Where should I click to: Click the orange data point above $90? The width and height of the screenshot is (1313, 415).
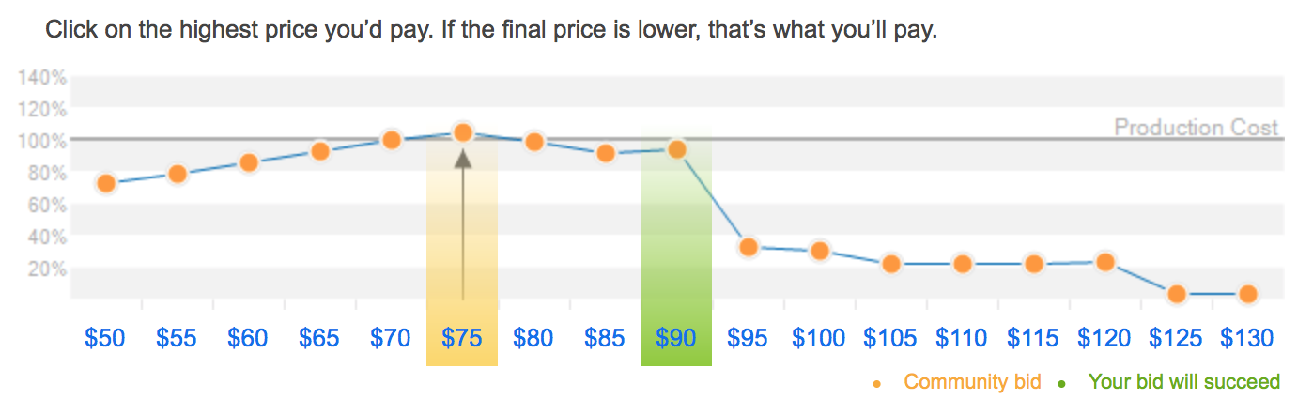pyautogui.click(x=676, y=149)
